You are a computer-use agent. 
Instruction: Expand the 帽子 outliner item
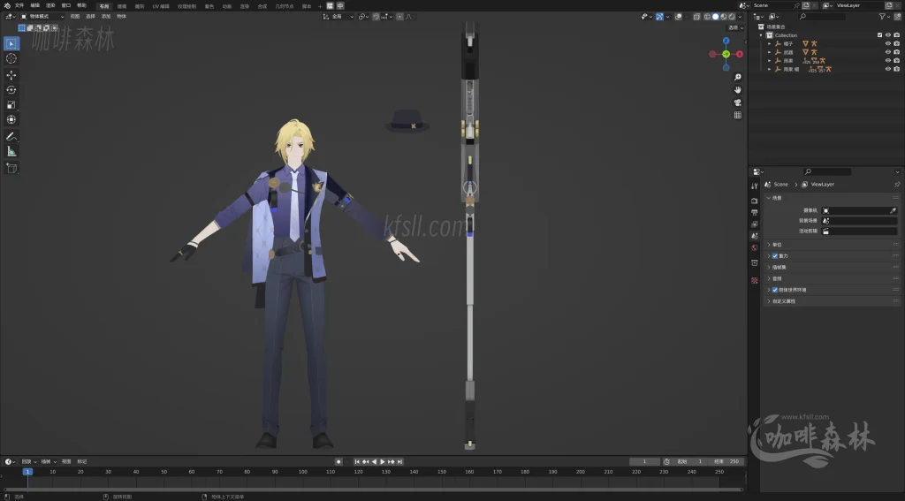pos(770,44)
